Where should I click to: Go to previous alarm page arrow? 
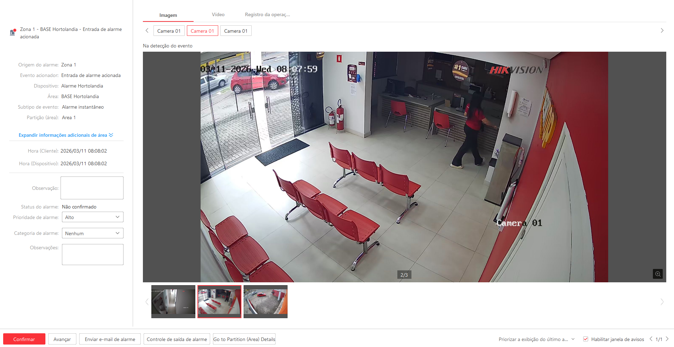click(x=651, y=339)
